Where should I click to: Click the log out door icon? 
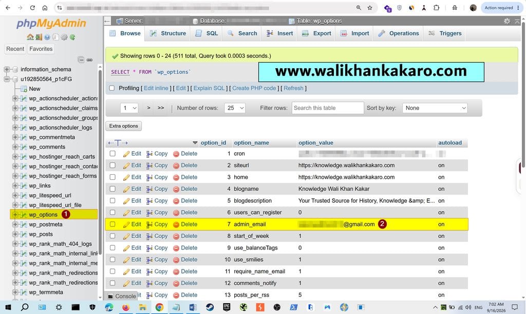(39, 37)
